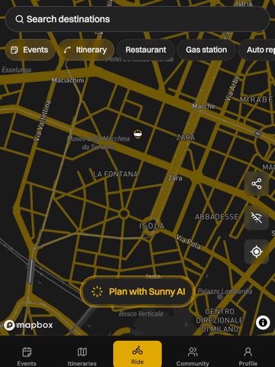Tap the Marche map label
275x367 pixels.
pos(203,106)
